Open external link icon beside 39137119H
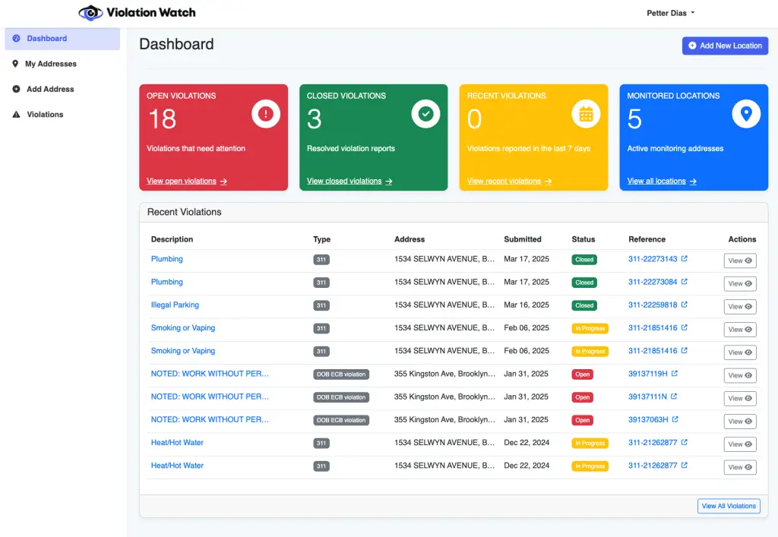778x537 pixels. pos(675,374)
